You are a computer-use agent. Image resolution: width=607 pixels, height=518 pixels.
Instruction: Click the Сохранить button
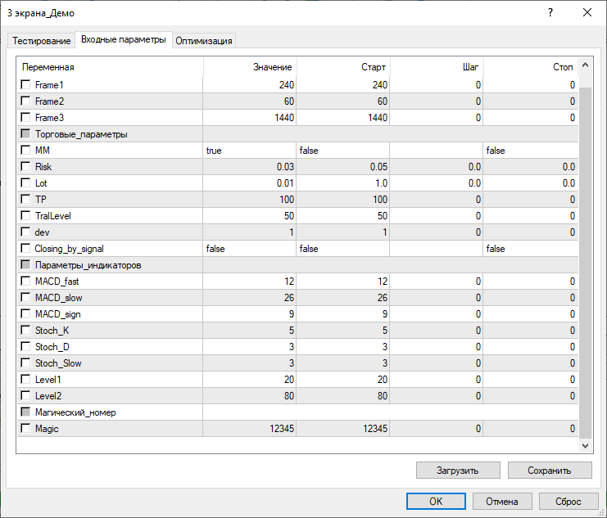549,471
